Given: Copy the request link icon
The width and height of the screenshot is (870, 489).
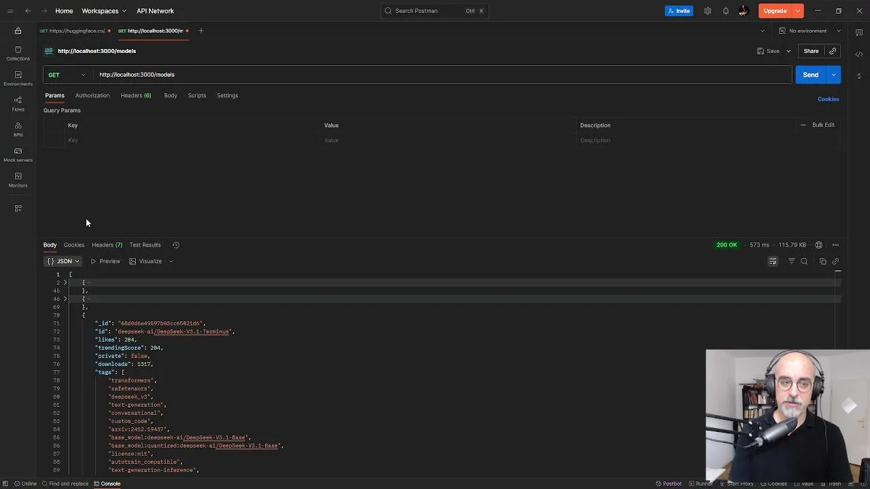Looking at the screenshot, I should pyautogui.click(x=833, y=51).
